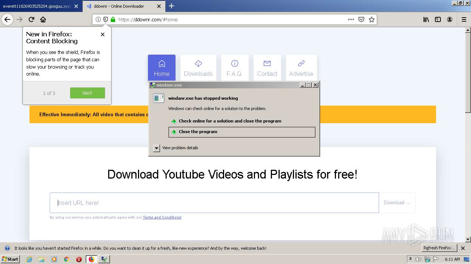Open the Advertise site tab
Image resolution: width=471 pixels, height=264 pixels.
(x=301, y=68)
